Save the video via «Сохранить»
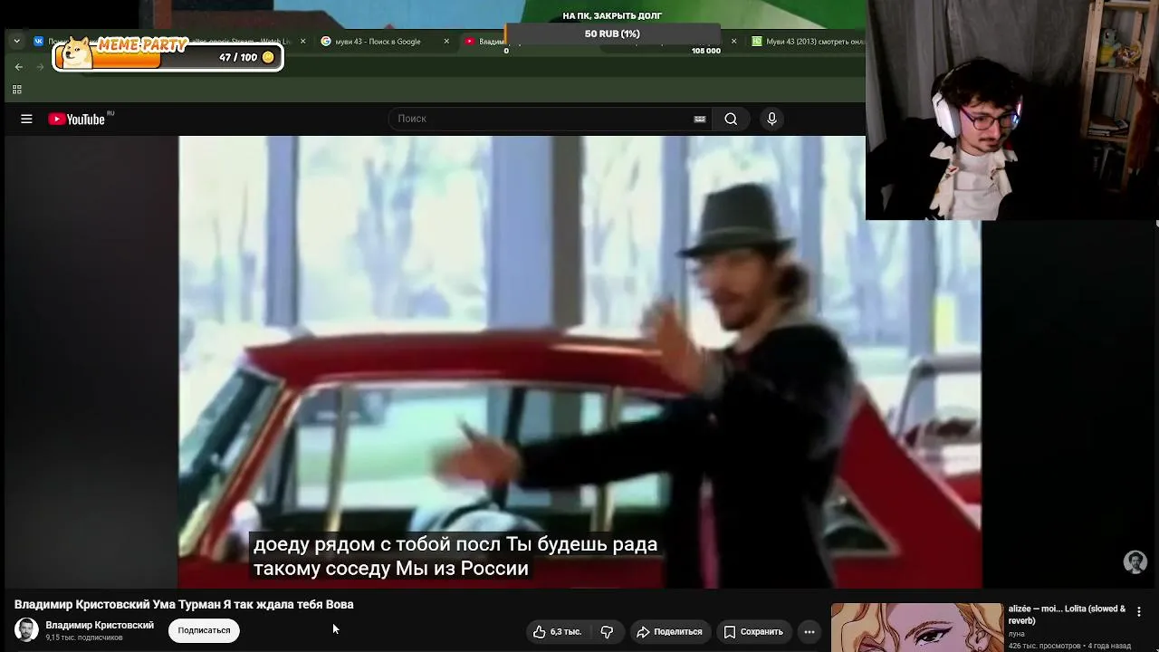This screenshot has width=1159, height=652. click(x=753, y=631)
